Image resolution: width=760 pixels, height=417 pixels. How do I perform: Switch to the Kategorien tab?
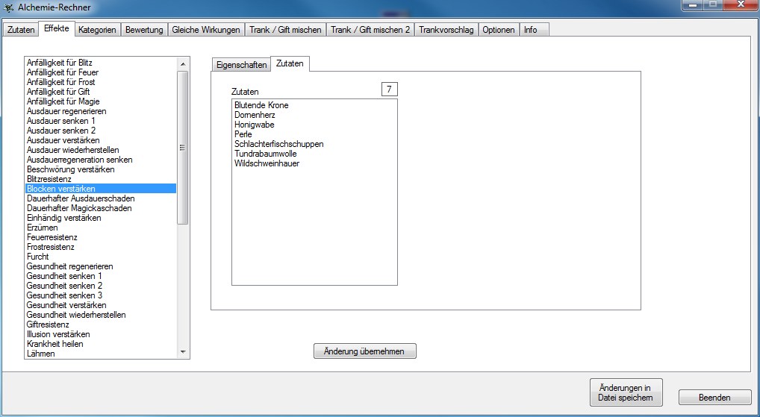[x=97, y=30]
